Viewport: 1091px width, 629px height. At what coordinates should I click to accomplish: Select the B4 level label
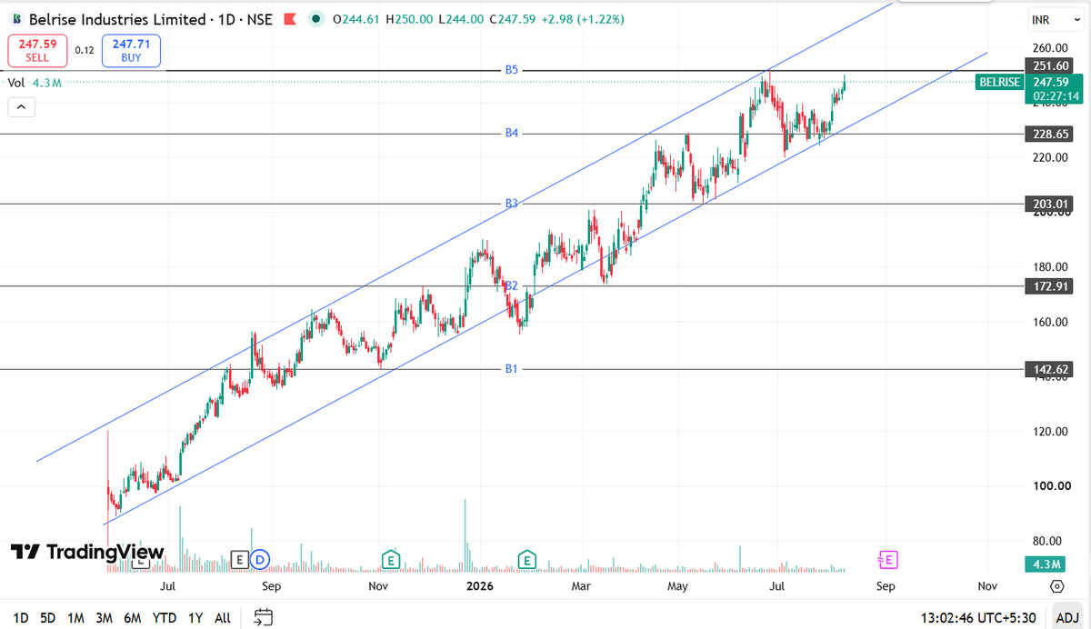coord(512,134)
